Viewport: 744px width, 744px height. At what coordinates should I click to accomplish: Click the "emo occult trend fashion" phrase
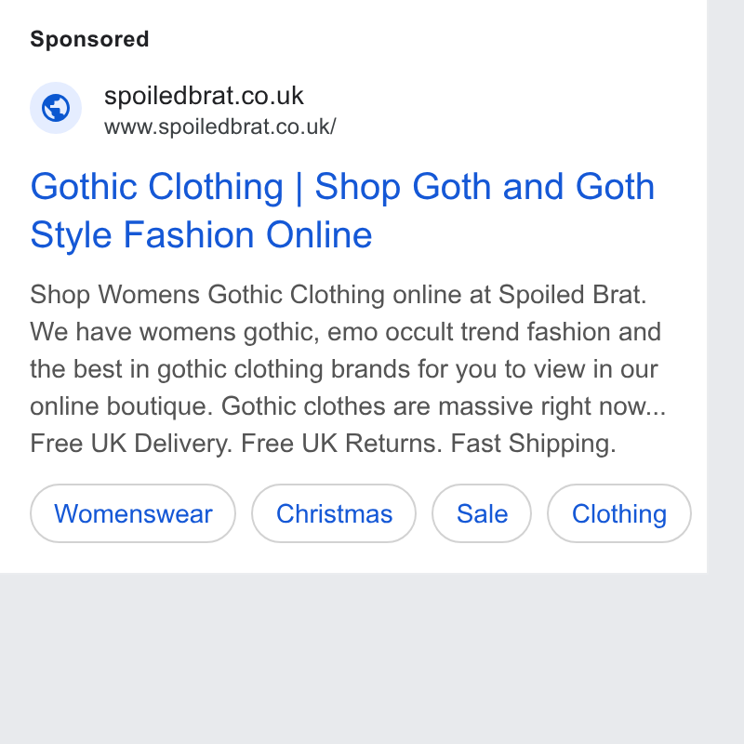point(470,332)
